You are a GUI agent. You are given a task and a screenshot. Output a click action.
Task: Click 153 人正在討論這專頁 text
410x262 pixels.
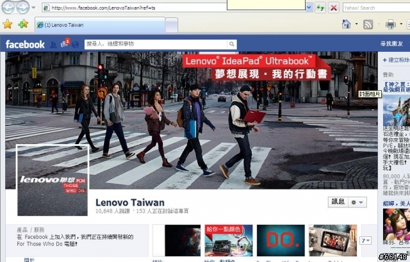click(162, 211)
